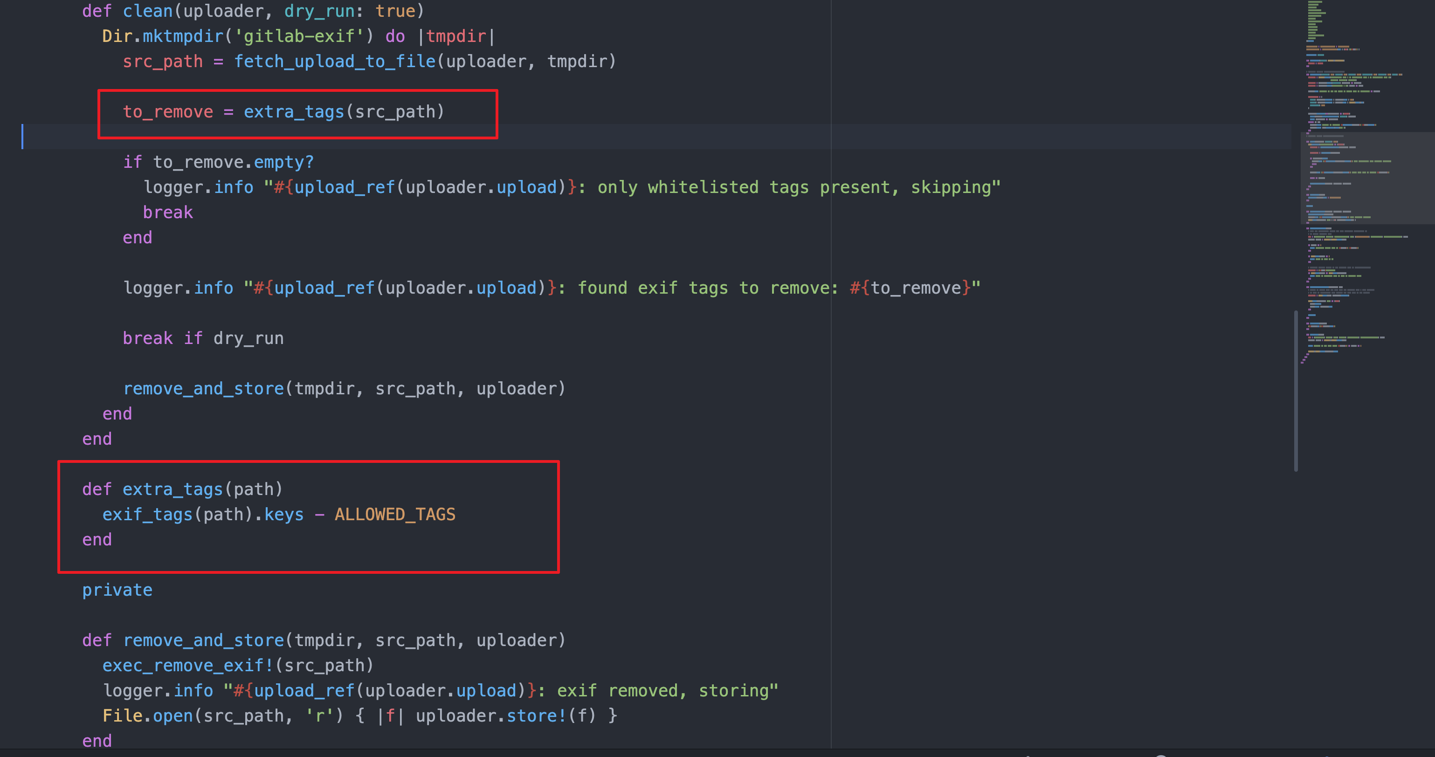Click the remove_and_store call inside clean
Image resolution: width=1435 pixels, height=757 pixels.
[203, 389]
